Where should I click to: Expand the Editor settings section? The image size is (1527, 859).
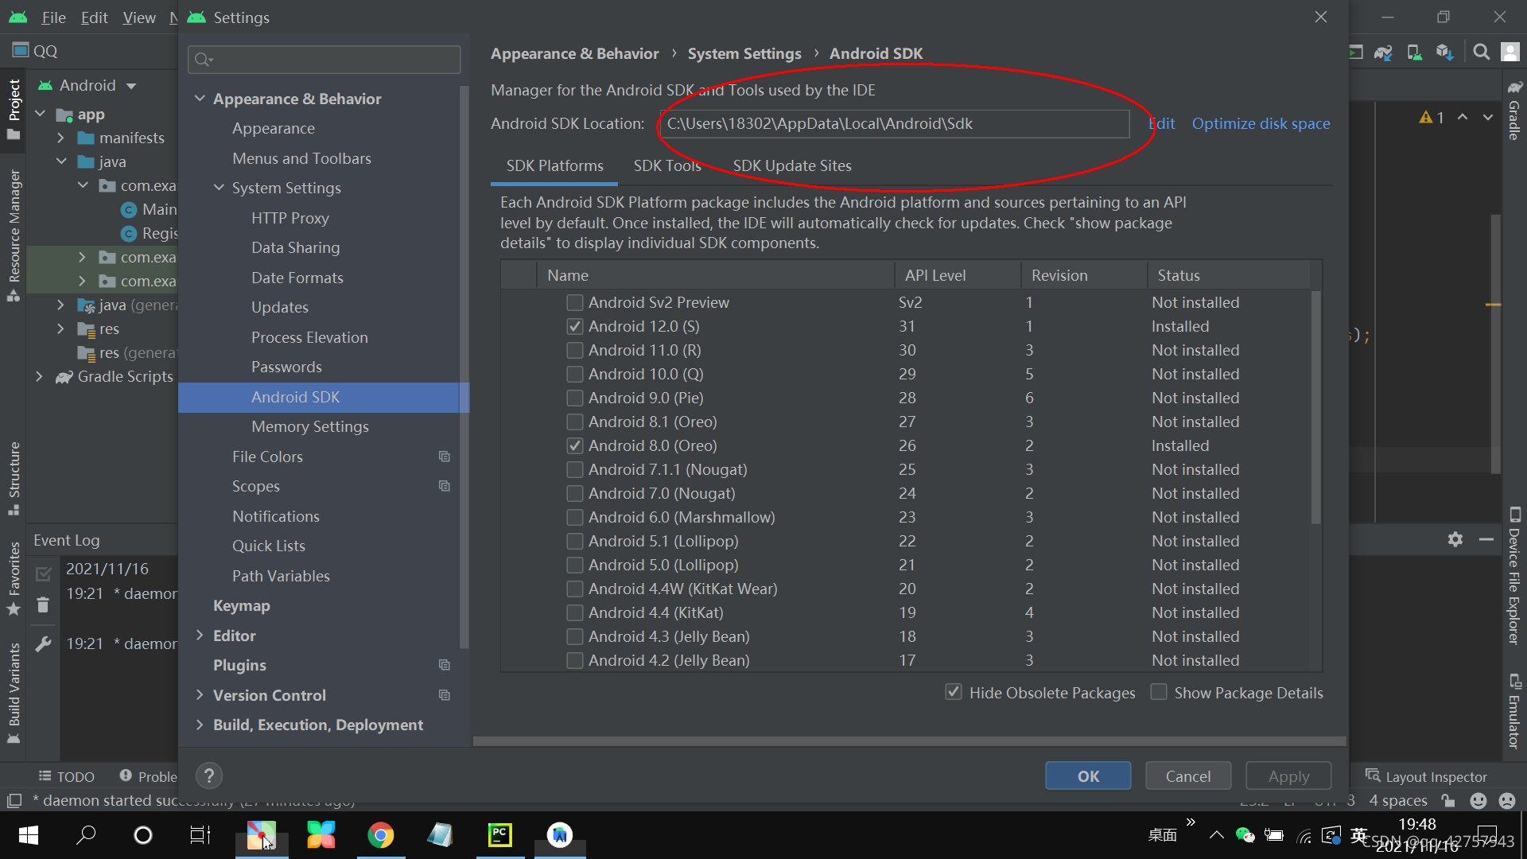click(x=200, y=635)
